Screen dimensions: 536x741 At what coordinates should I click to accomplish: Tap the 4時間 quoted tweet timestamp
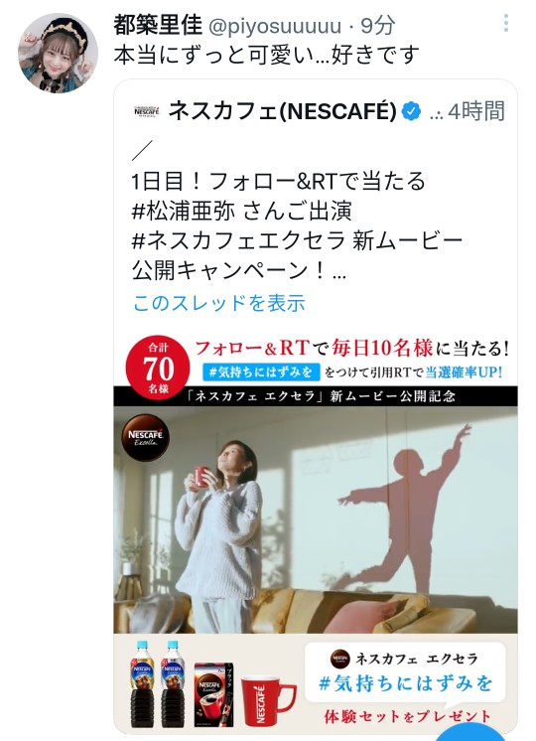pyautogui.click(x=476, y=111)
